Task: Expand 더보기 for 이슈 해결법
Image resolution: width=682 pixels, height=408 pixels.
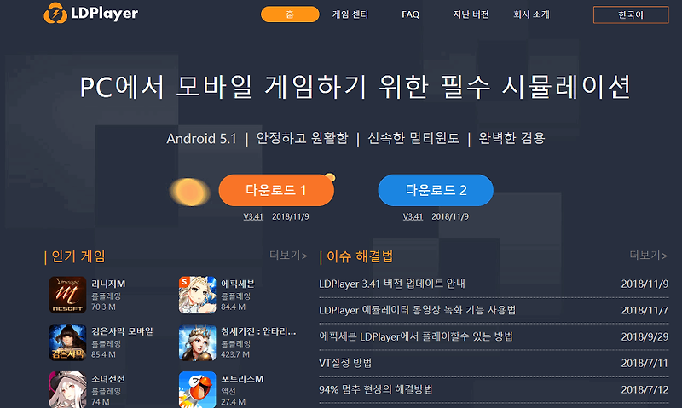Action: click(648, 256)
